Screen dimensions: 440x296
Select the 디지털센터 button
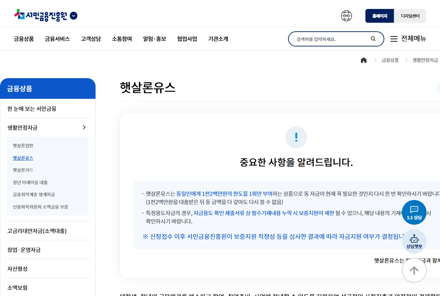pos(410,16)
